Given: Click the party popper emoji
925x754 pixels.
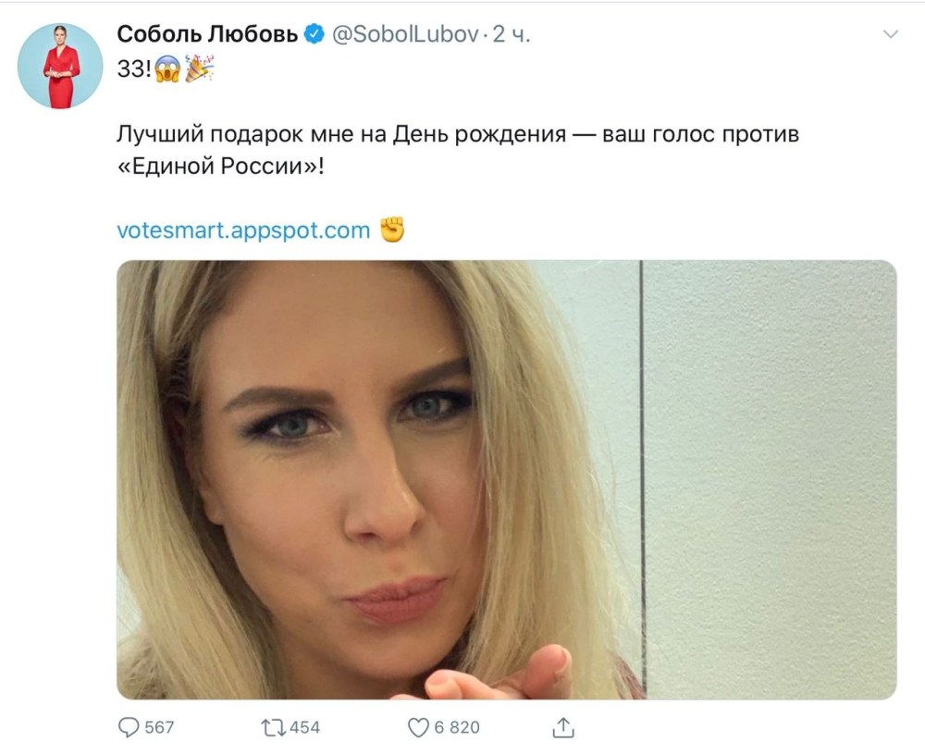Looking at the screenshot, I should (x=200, y=68).
